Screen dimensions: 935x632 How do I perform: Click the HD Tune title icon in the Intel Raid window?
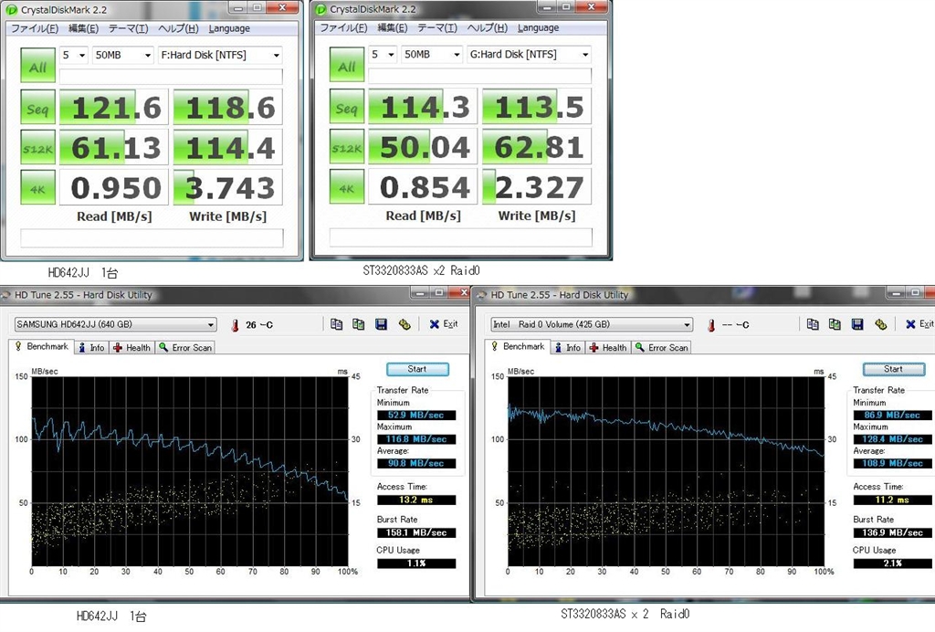(482, 294)
